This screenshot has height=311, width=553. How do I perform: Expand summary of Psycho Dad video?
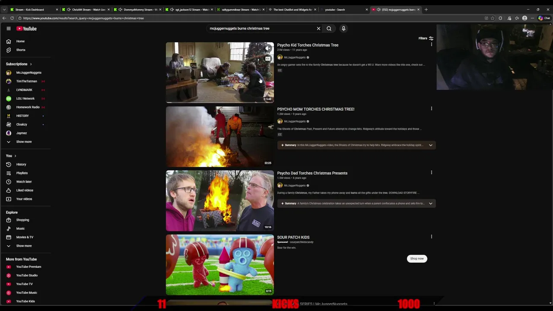coord(430,203)
